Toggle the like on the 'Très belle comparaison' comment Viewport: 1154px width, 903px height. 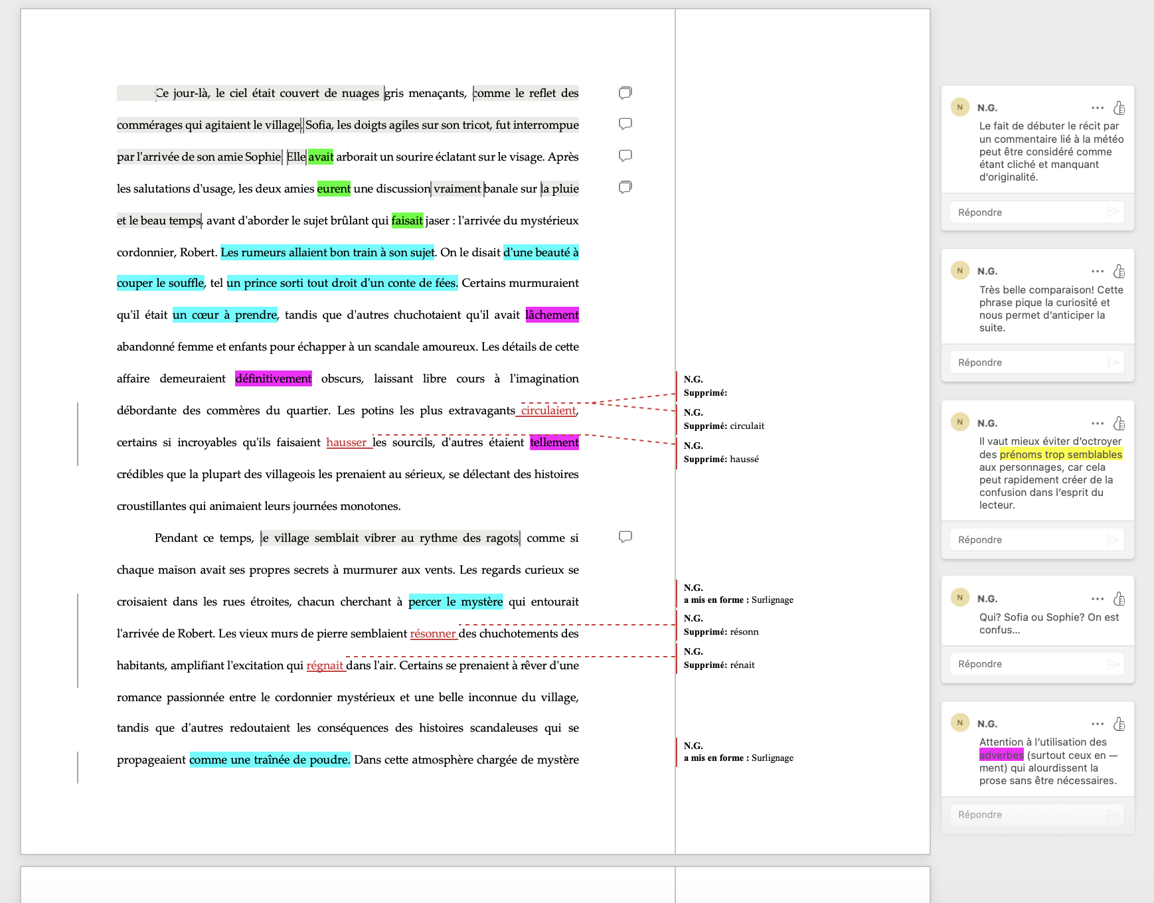point(1120,270)
